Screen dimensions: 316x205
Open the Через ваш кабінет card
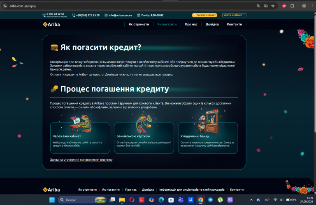tap(80, 138)
